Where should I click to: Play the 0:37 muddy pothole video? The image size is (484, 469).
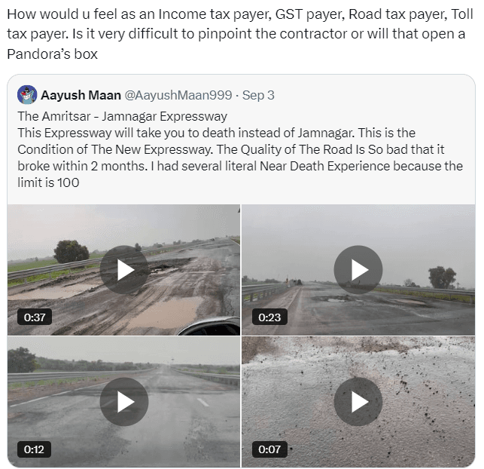click(124, 270)
